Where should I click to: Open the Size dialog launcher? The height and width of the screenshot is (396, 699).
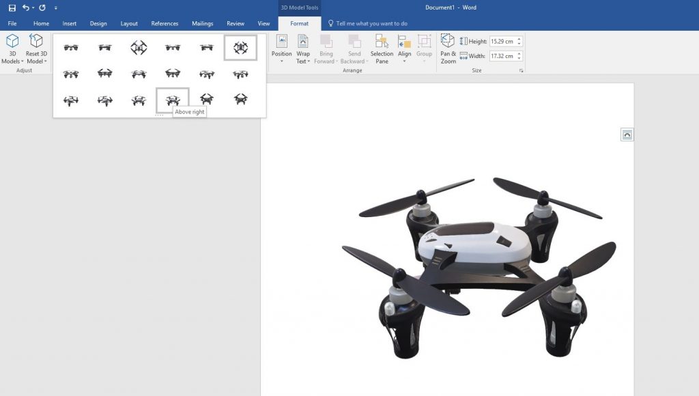click(522, 70)
